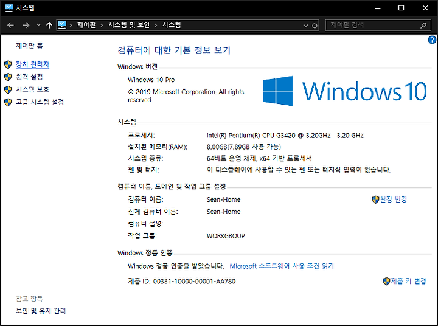Click the system window title bar icon
This screenshot has height=326, width=438.
point(9,8)
